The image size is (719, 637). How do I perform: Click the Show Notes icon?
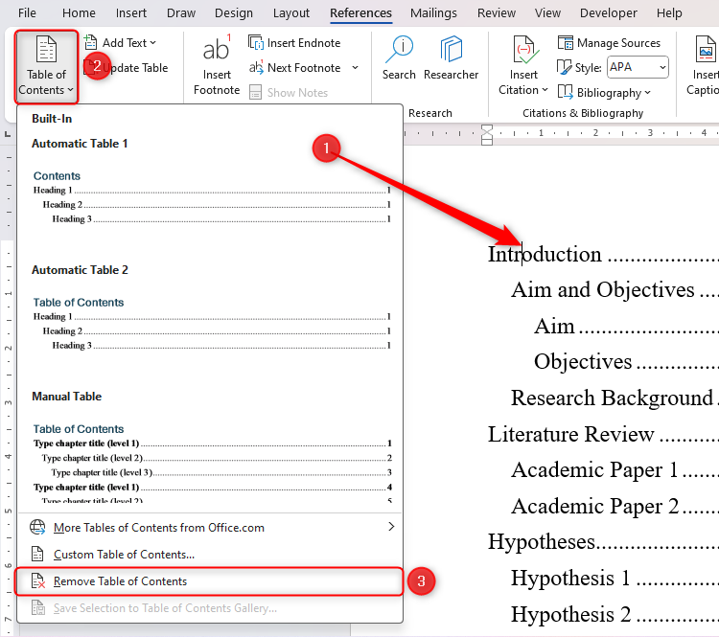(x=255, y=93)
